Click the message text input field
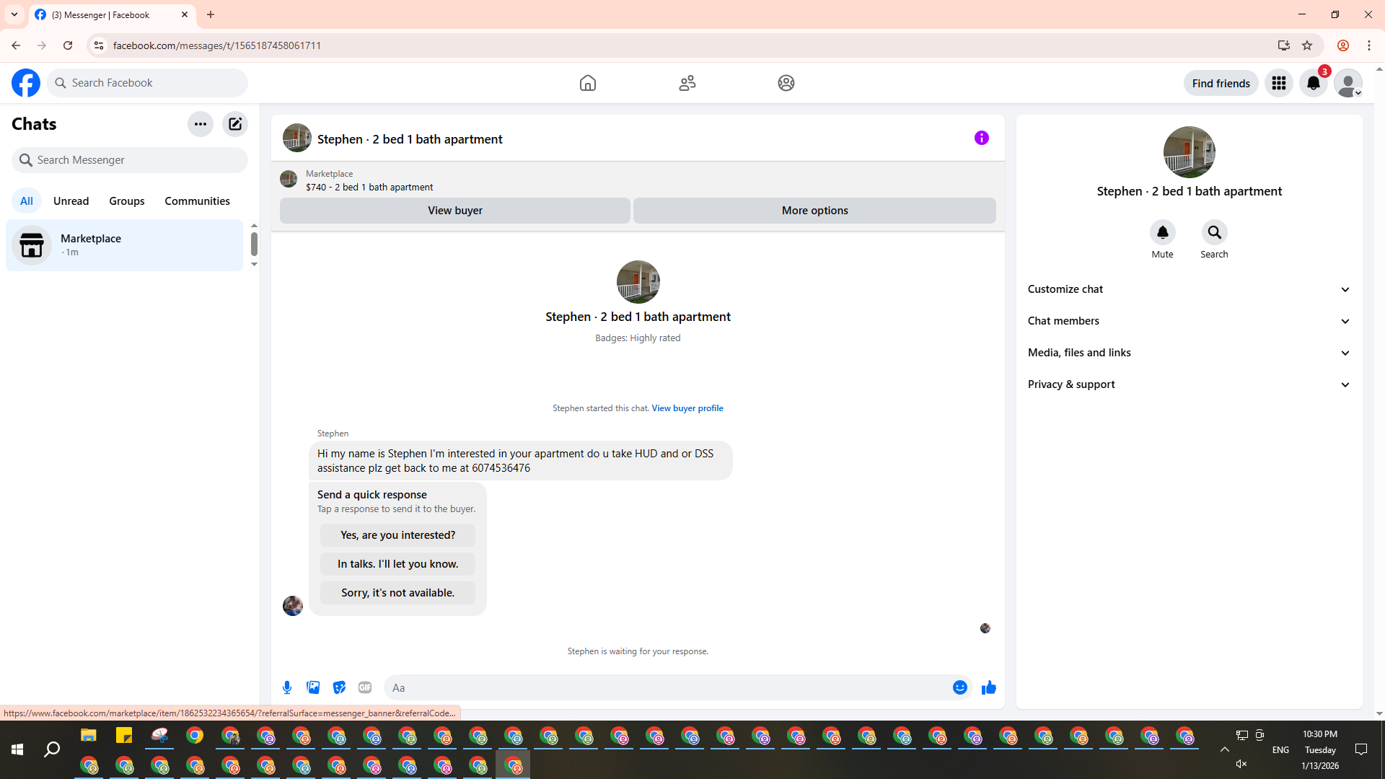The width and height of the screenshot is (1385, 779). pos(667,687)
